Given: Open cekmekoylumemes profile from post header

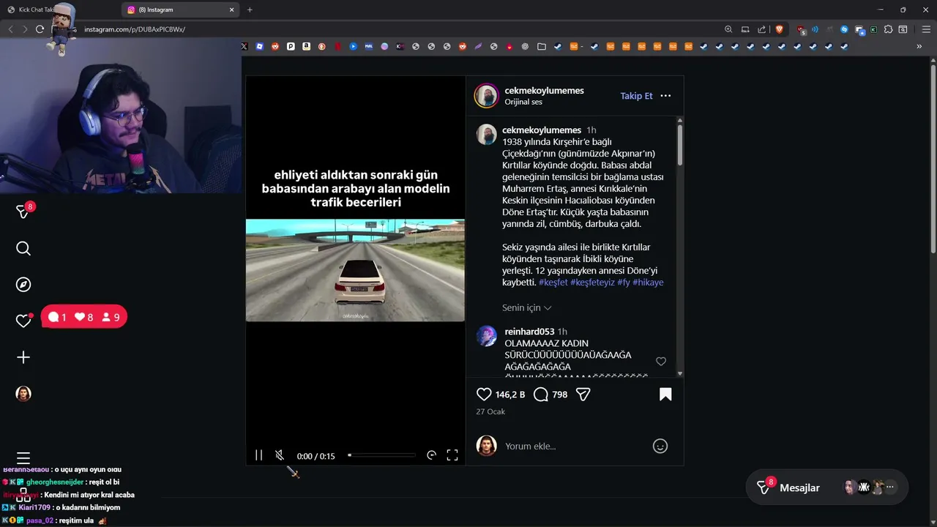Looking at the screenshot, I should click(x=544, y=91).
